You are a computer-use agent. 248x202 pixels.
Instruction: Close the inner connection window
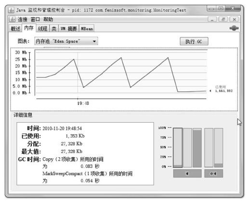point(234,19)
